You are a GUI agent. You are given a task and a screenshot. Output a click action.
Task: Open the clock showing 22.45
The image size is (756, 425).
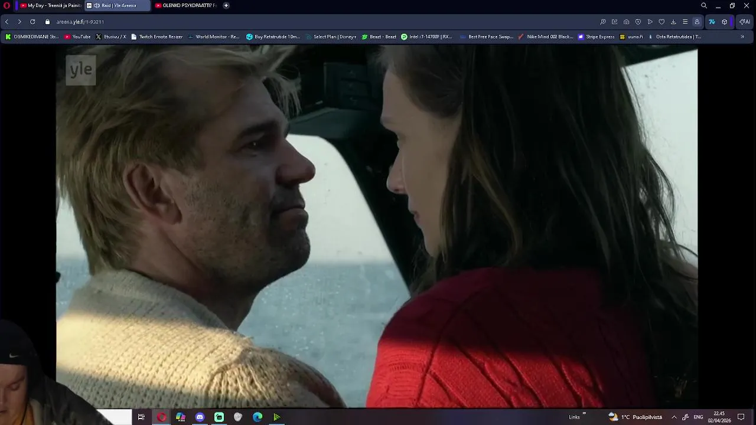tap(719, 417)
